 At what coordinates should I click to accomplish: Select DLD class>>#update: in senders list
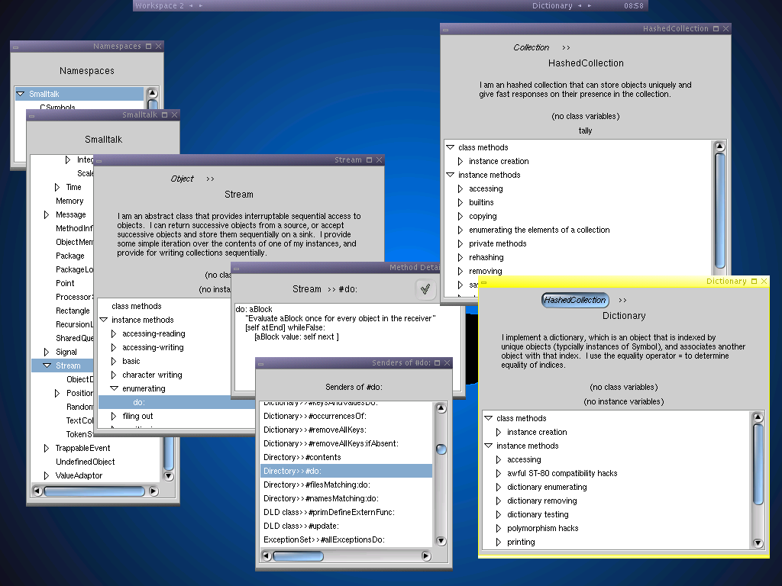coord(301,526)
